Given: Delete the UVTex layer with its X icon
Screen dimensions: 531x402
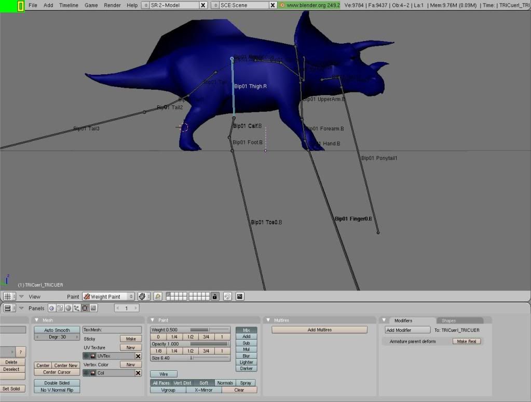Looking at the screenshot, I should click(138, 356).
